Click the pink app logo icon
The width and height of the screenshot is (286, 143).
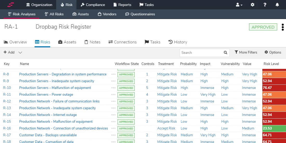(11, 5)
